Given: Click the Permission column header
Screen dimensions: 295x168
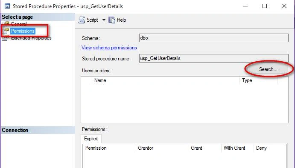Looking at the screenshot, I should coord(109,148).
